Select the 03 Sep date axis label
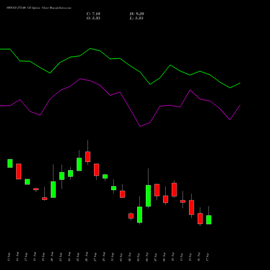This screenshot has height=270, width=270. tap(138, 257)
